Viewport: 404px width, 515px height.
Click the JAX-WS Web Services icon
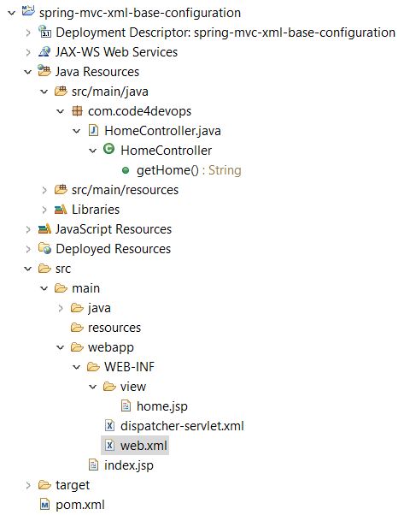click(44, 51)
